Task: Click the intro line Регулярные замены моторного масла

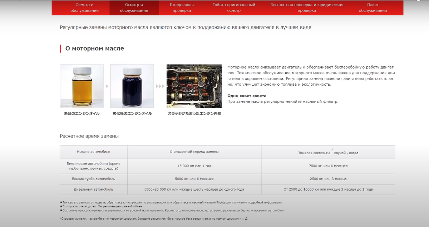Action: click(186, 27)
